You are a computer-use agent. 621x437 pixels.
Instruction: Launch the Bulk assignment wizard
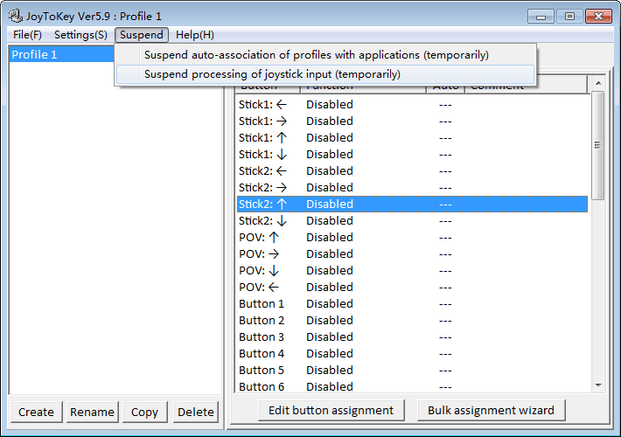490,410
